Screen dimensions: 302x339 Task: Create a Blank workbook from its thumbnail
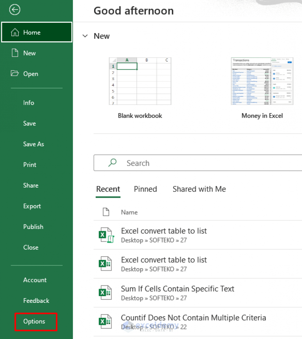[140, 81]
